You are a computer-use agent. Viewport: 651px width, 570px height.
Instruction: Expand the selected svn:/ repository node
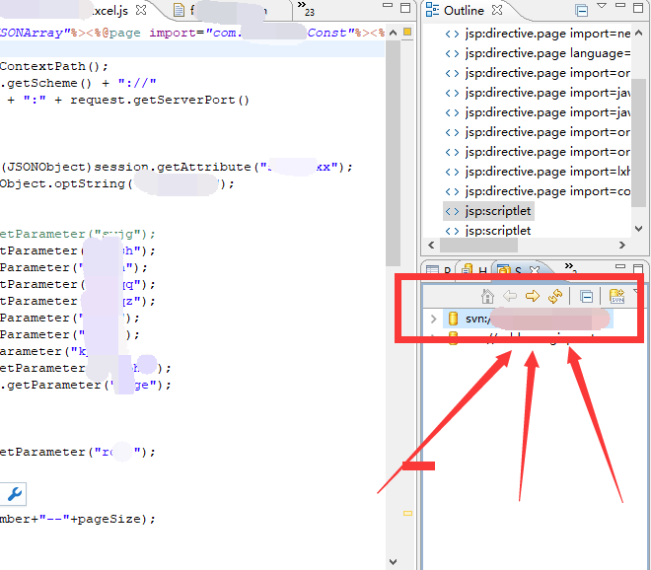click(x=433, y=319)
